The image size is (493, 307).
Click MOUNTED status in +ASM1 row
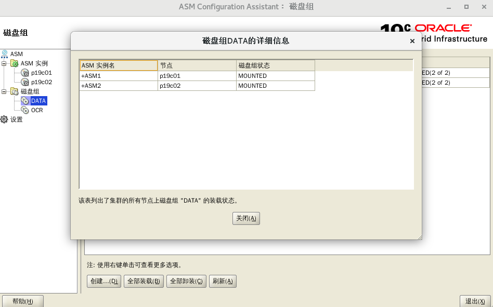(276, 76)
